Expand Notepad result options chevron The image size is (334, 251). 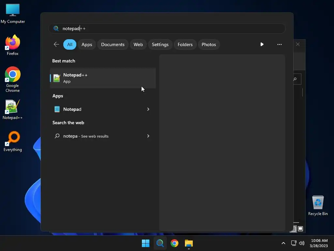148,109
